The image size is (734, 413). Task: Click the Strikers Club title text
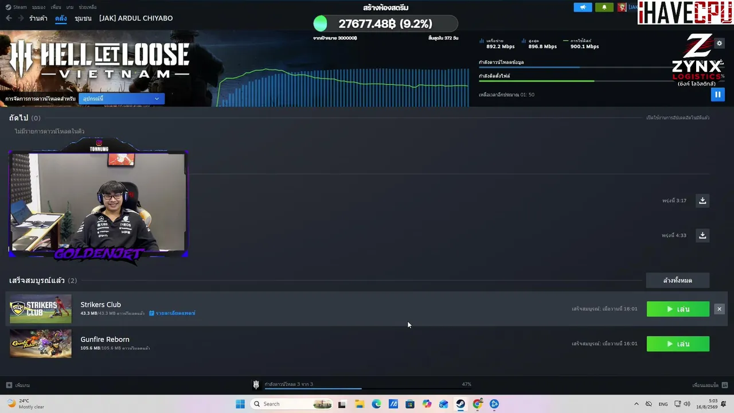(x=101, y=305)
